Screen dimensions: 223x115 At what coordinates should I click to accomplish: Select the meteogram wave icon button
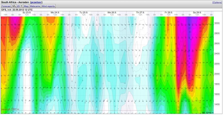tap(14, 6)
